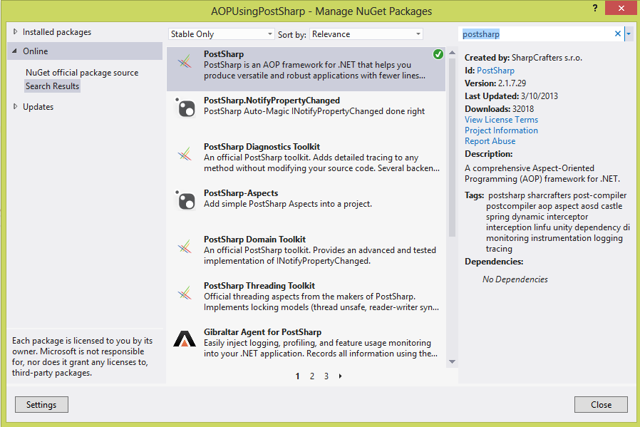Image resolution: width=640 pixels, height=427 pixels.
Task: Click the Gibraltar Agent package icon
Action: point(185,339)
